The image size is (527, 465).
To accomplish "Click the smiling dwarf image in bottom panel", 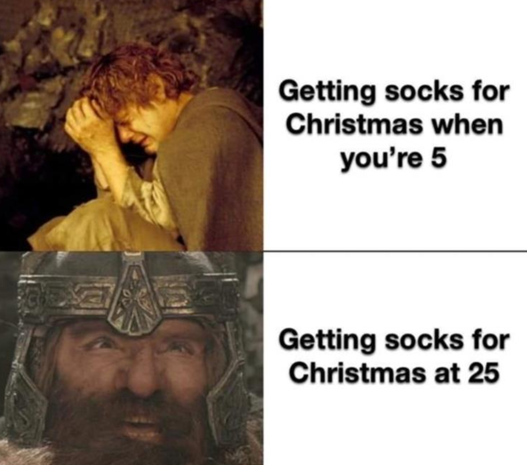I will tap(132, 358).
